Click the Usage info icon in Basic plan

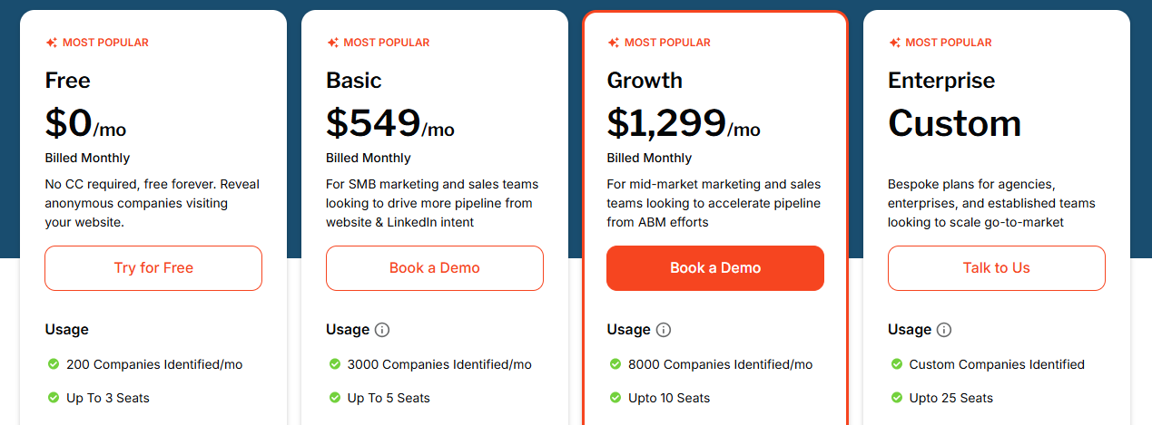[x=382, y=330]
